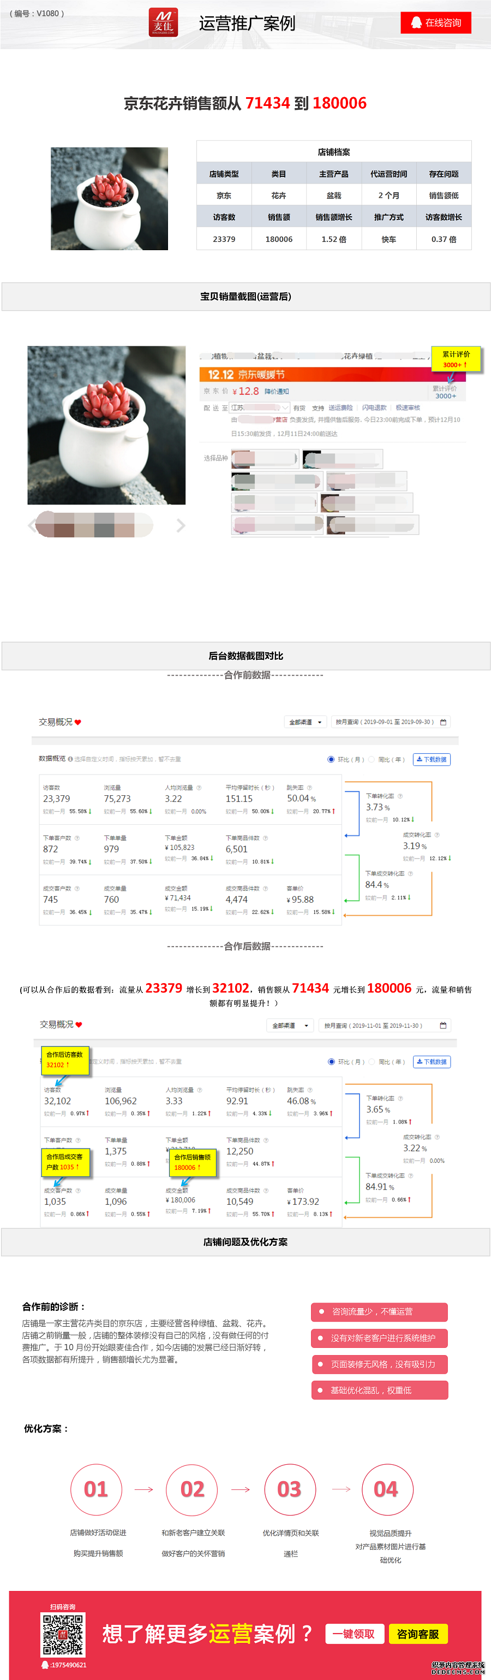Click the help icon beside 下单转化率 above 3.73%

coord(400,796)
